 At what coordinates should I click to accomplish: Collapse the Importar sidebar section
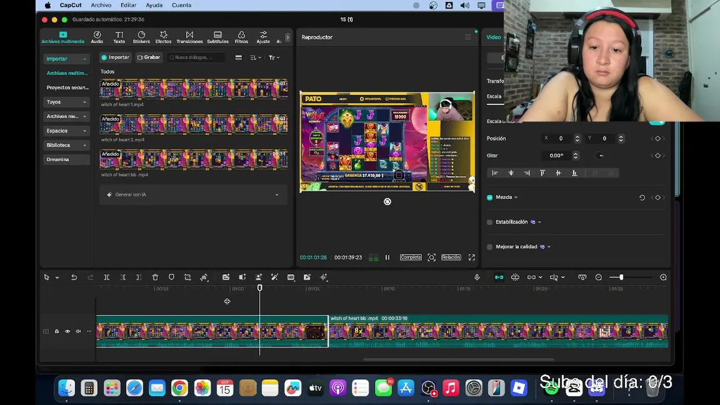point(67,58)
